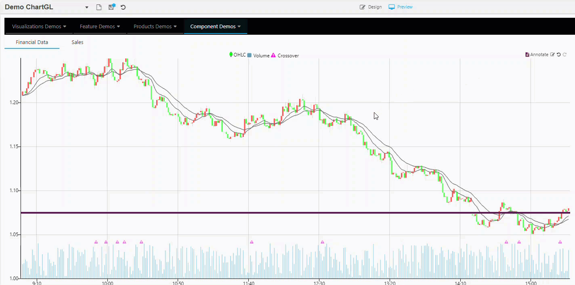This screenshot has height=285, width=575.
Task: Open the Products Demos menu
Action: click(155, 27)
